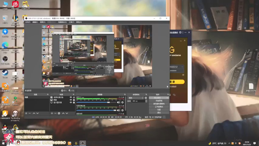Open source properties gear in the Sources toolbar
This screenshot has width=259, height=146.
click(59, 113)
